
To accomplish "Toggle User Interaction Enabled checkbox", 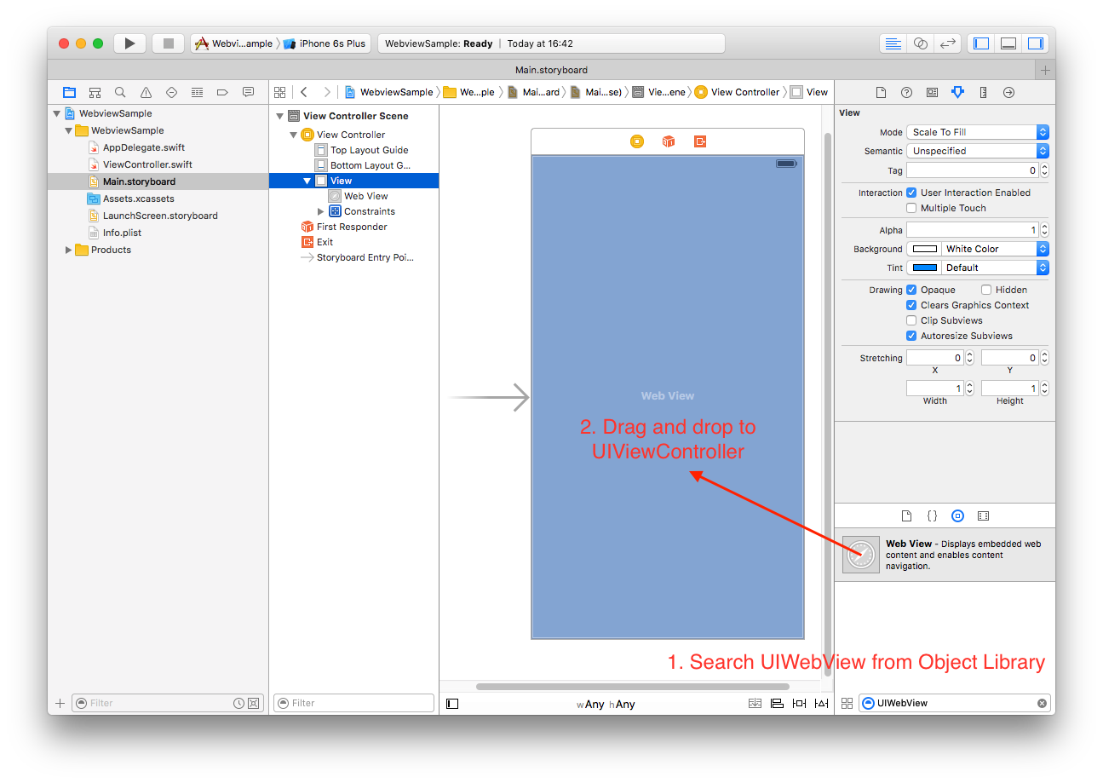I will tap(911, 193).
